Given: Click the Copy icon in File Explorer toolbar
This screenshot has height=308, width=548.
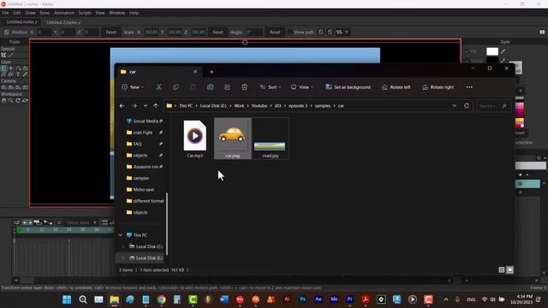Looking at the screenshot, I should (176, 87).
